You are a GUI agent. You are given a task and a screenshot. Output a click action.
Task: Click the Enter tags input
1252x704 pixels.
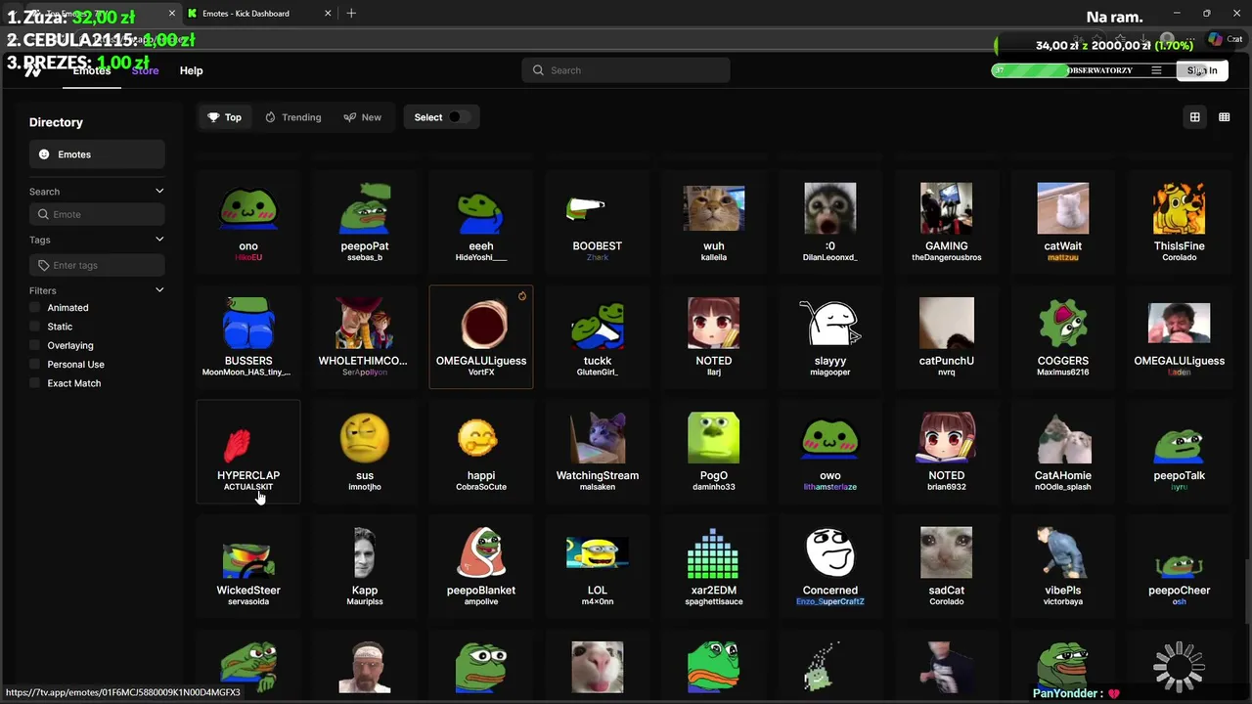[96, 265]
